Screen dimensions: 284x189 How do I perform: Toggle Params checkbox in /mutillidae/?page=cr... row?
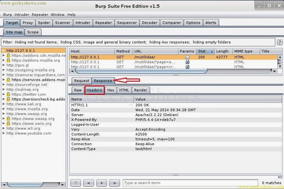[x=187, y=67]
